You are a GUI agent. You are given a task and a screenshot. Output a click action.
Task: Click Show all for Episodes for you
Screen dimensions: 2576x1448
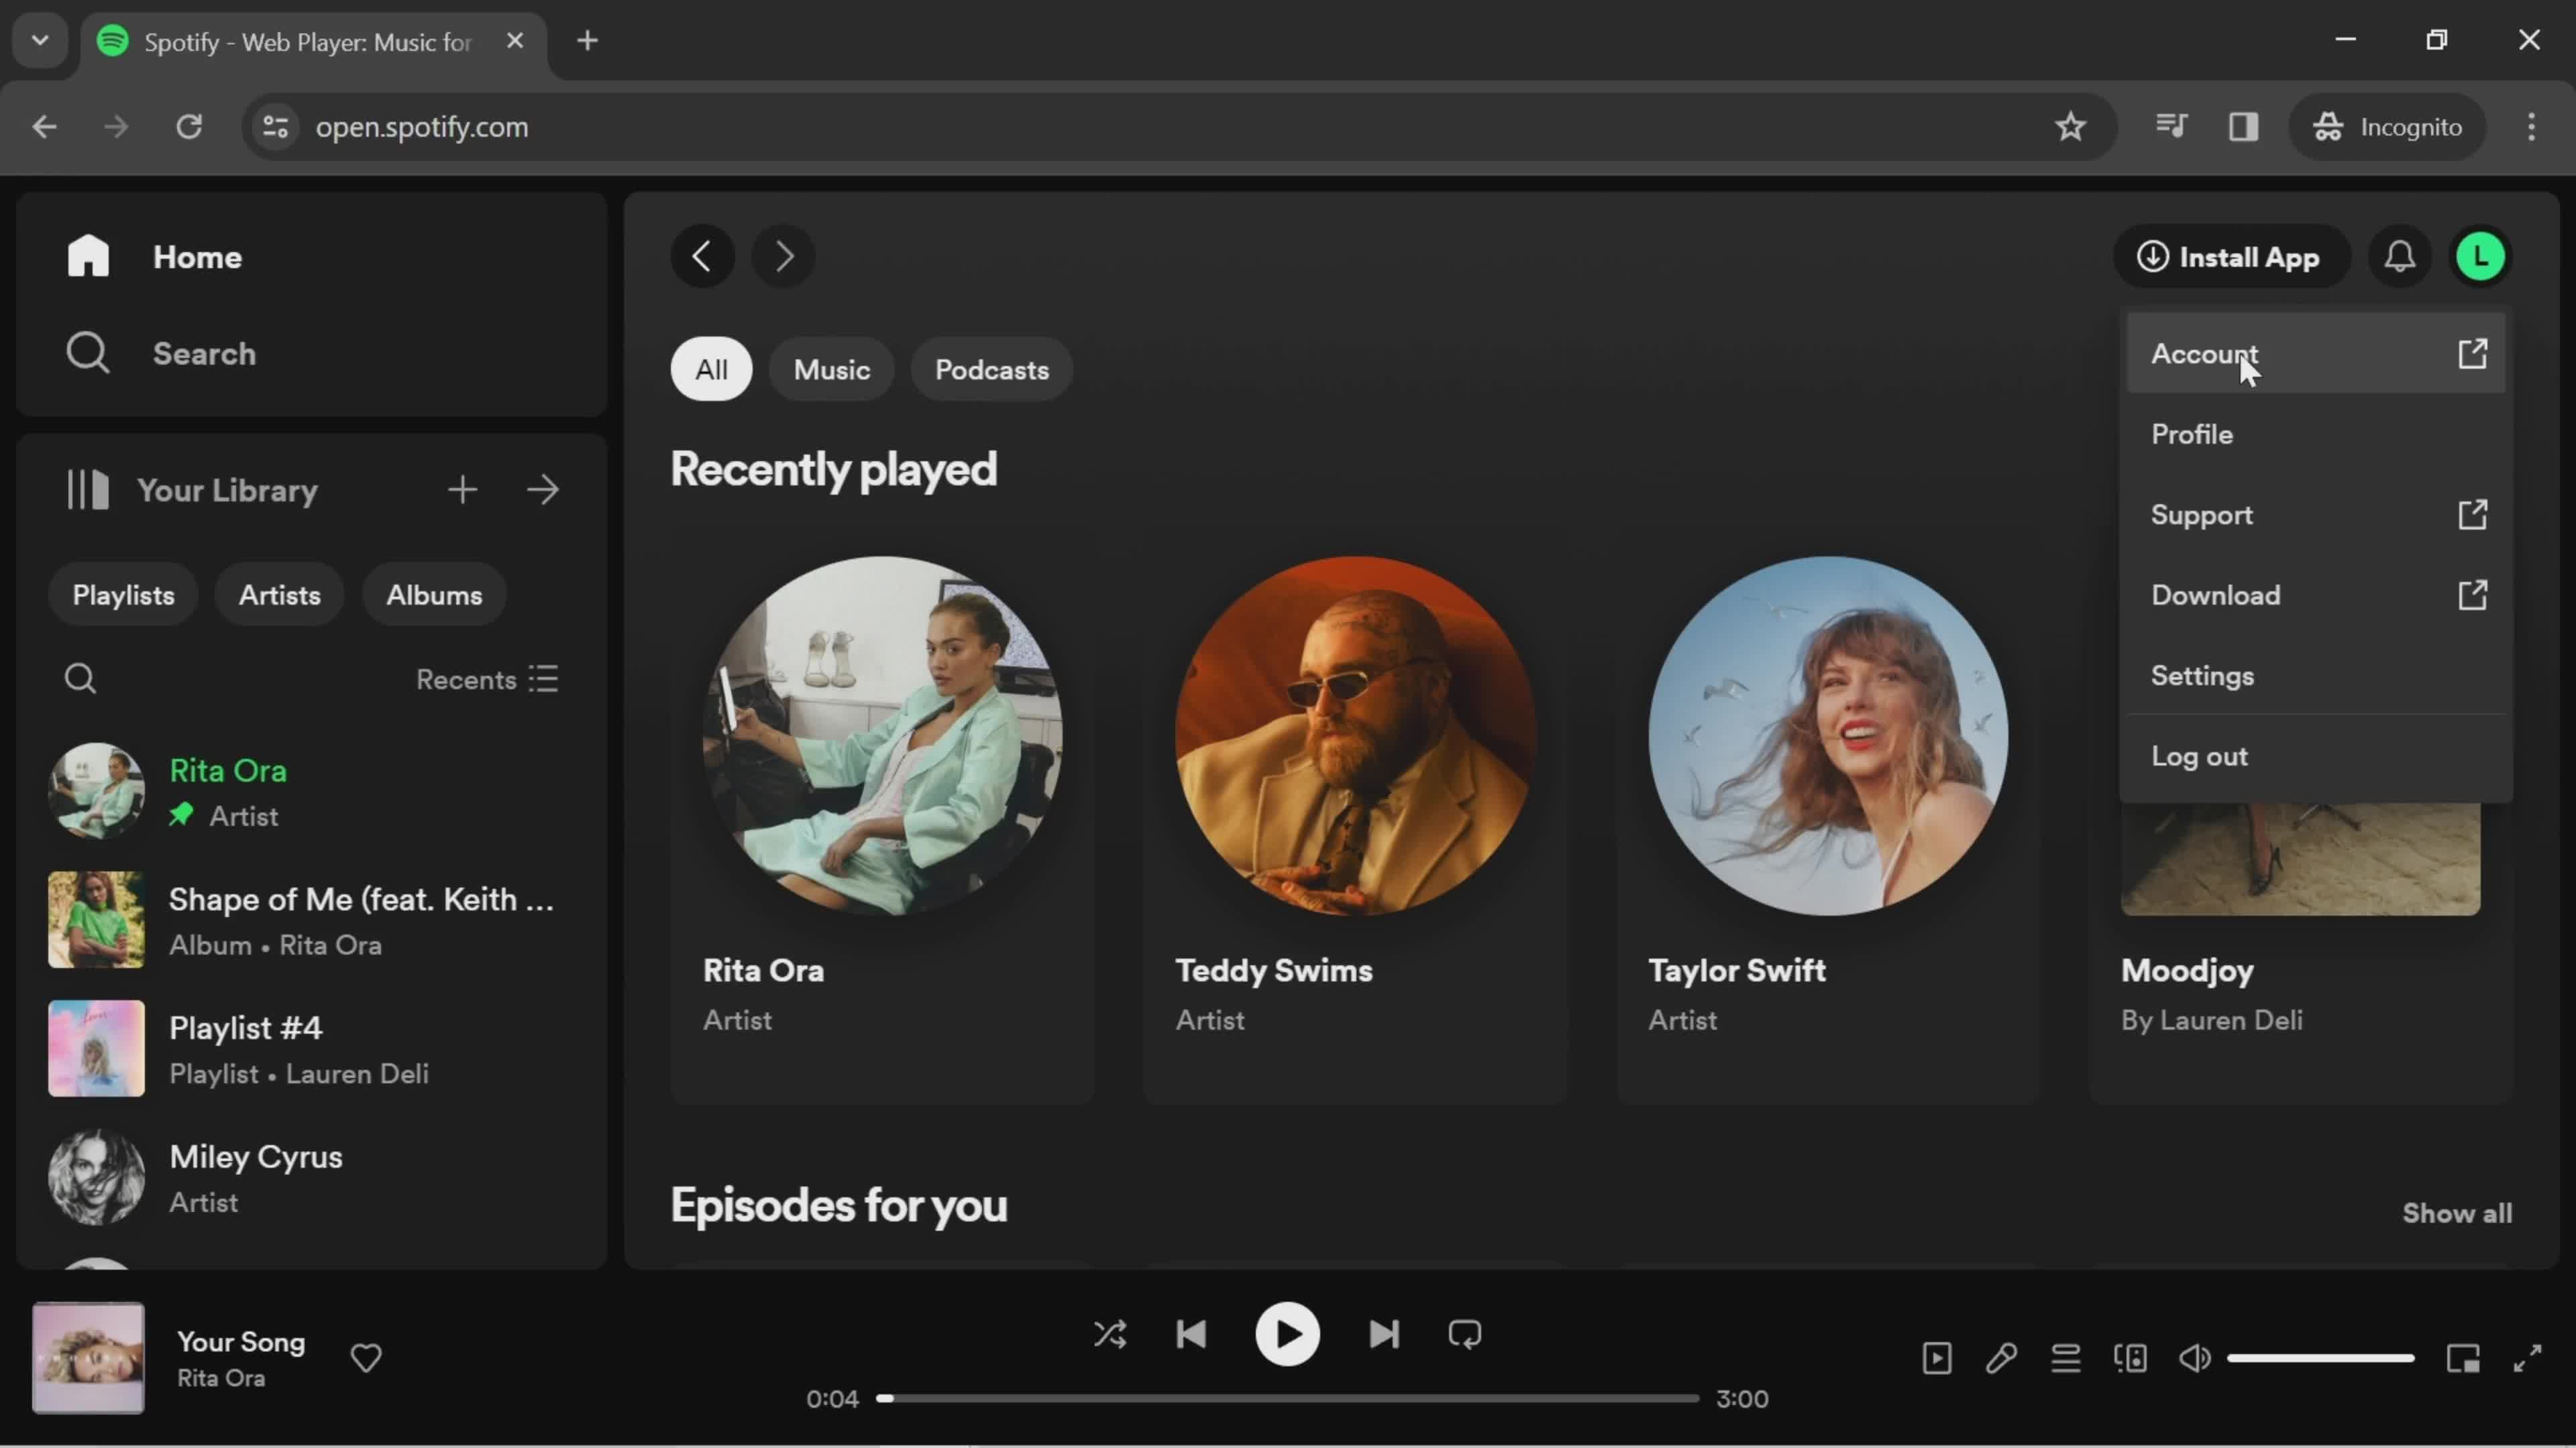[x=2457, y=1213]
